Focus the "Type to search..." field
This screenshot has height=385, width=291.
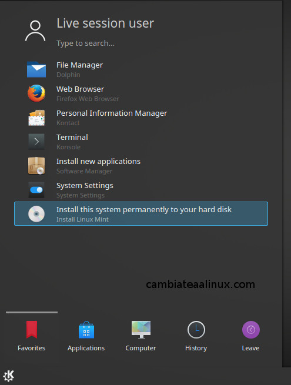pyautogui.click(x=85, y=43)
